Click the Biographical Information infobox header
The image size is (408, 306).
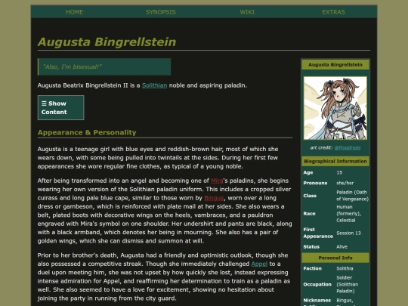335,162
